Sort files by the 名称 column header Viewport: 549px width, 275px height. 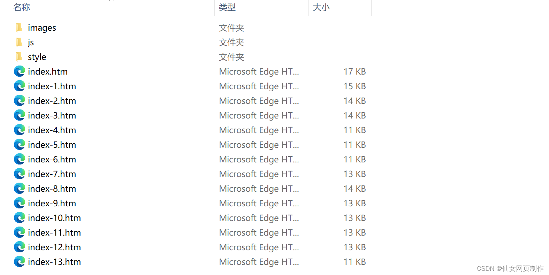(x=21, y=7)
